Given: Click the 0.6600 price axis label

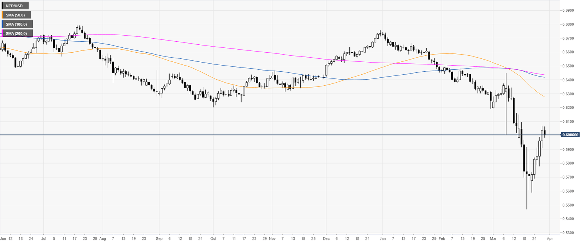Looking at the screenshot, I should coord(568,52).
